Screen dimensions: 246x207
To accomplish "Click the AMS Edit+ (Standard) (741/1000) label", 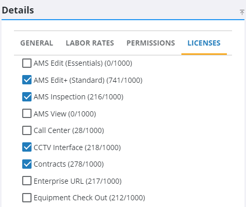I will point(88,80).
